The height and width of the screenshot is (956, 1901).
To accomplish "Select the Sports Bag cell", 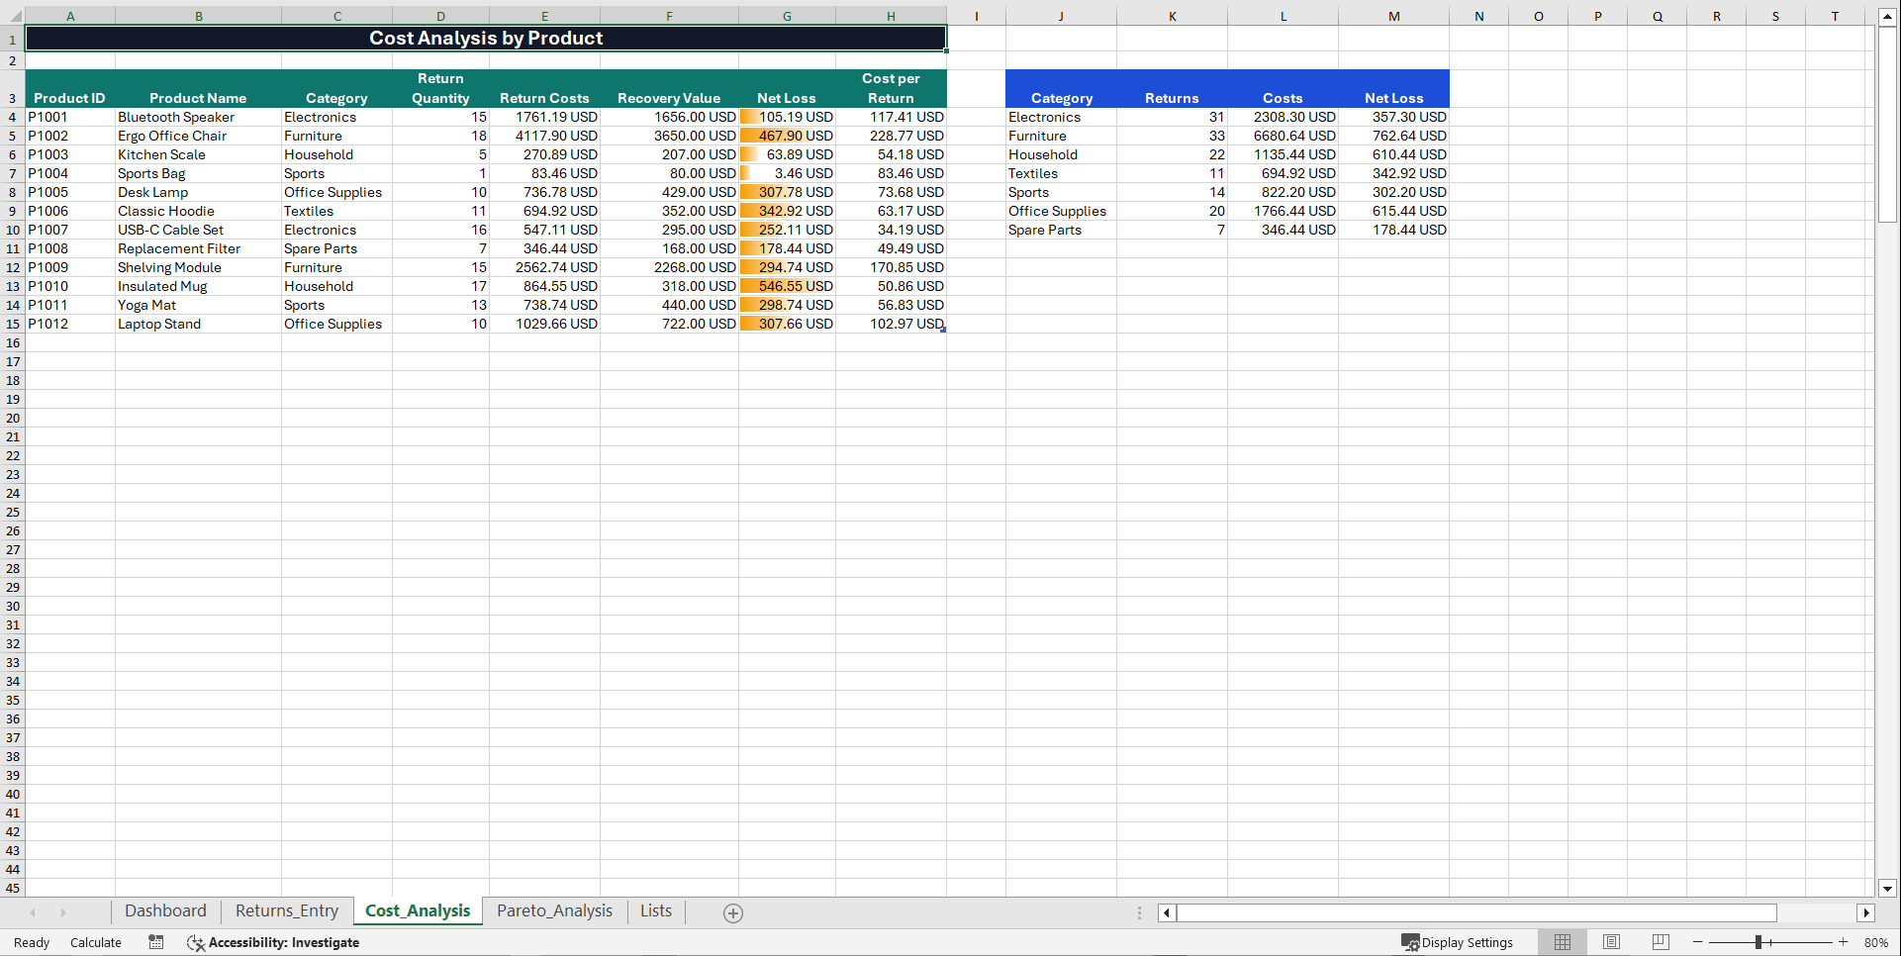I will click(x=198, y=173).
